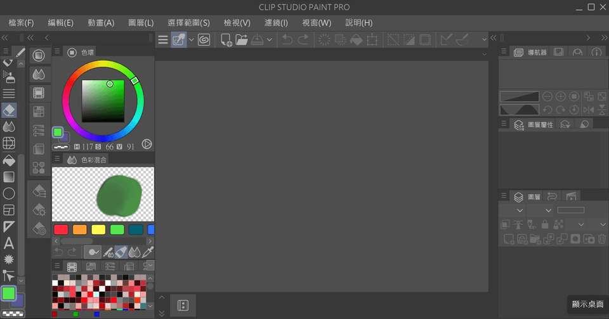609x319 pixels.
Task: Zoom in using Navigator plus icon
Action: tap(560, 96)
